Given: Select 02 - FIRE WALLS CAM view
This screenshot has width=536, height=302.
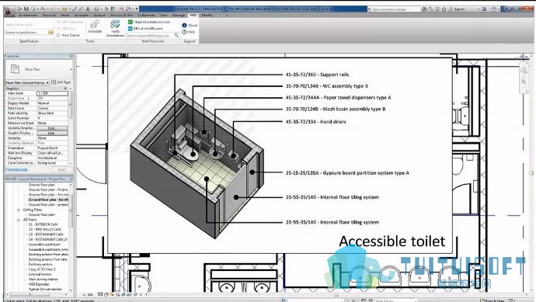Looking at the screenshot, I should 45,230.
